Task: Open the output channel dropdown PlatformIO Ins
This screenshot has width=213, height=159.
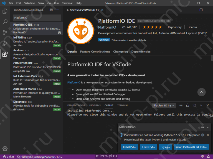Action: [x=164, y=105]
